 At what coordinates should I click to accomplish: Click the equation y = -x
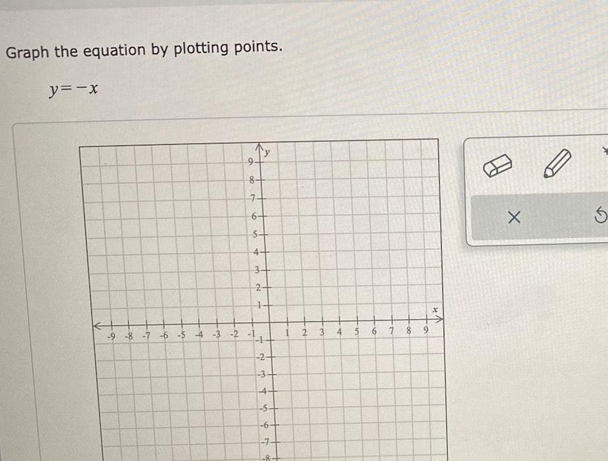coord(73,89)
